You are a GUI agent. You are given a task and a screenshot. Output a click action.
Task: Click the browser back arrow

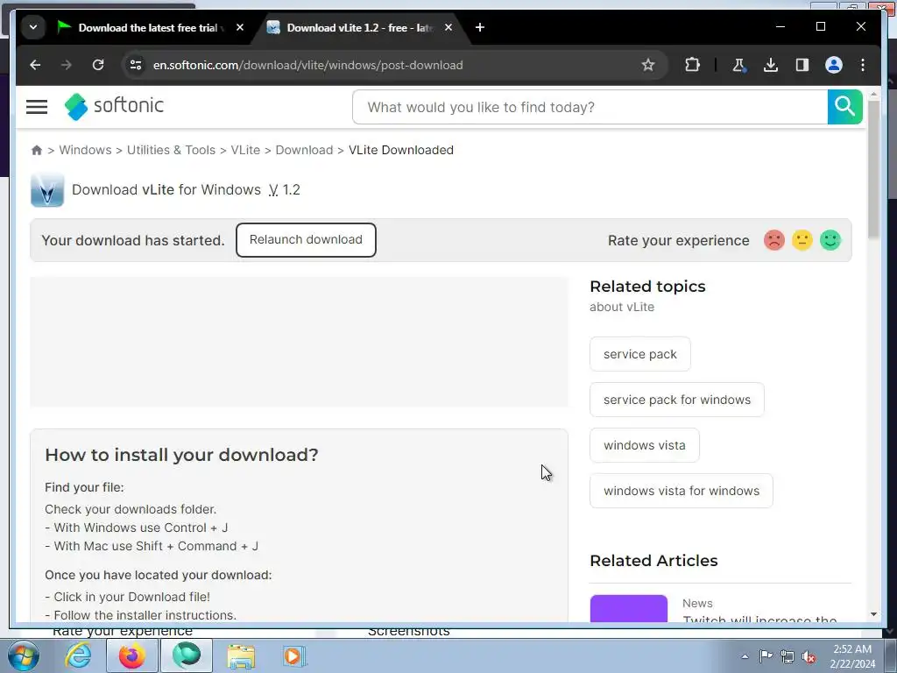click(x=35, y=65)
